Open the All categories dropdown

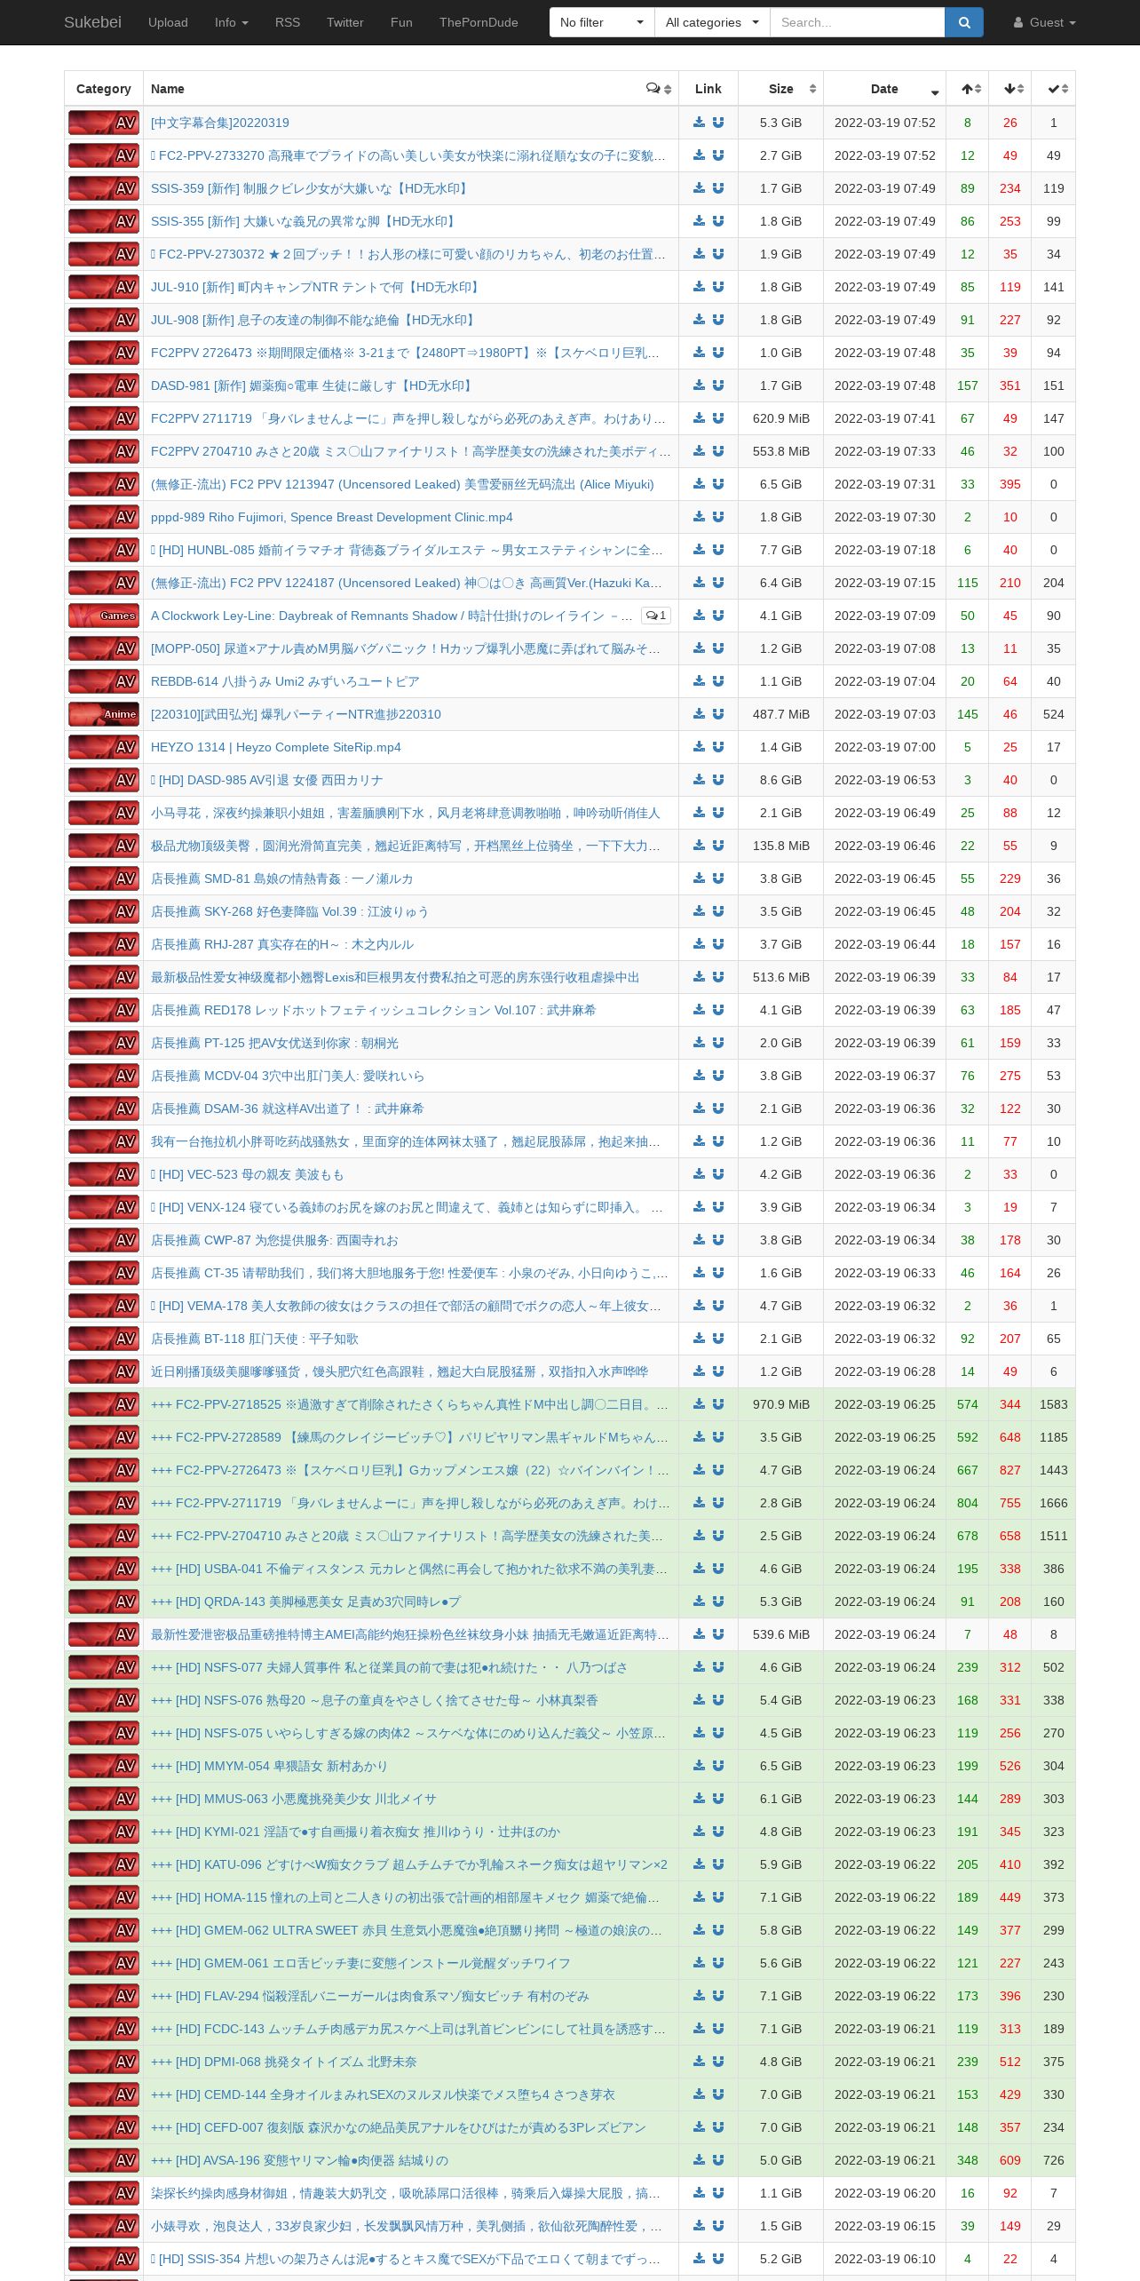(712, 22)
